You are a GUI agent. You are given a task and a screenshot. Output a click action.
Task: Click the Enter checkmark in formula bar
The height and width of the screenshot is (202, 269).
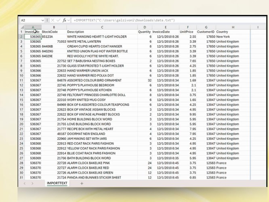tap(59, 20)
